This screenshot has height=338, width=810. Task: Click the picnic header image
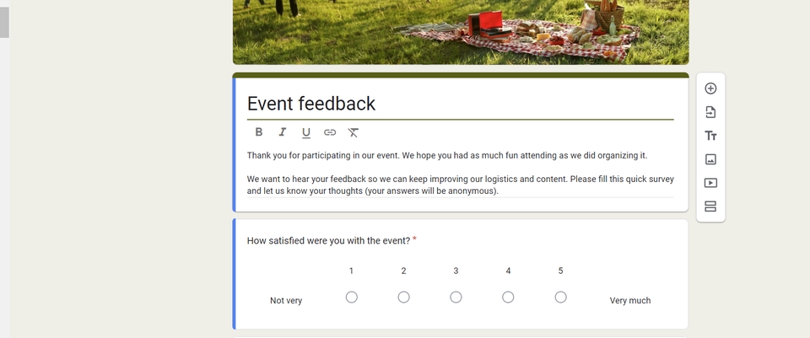(x=461, y=31)
